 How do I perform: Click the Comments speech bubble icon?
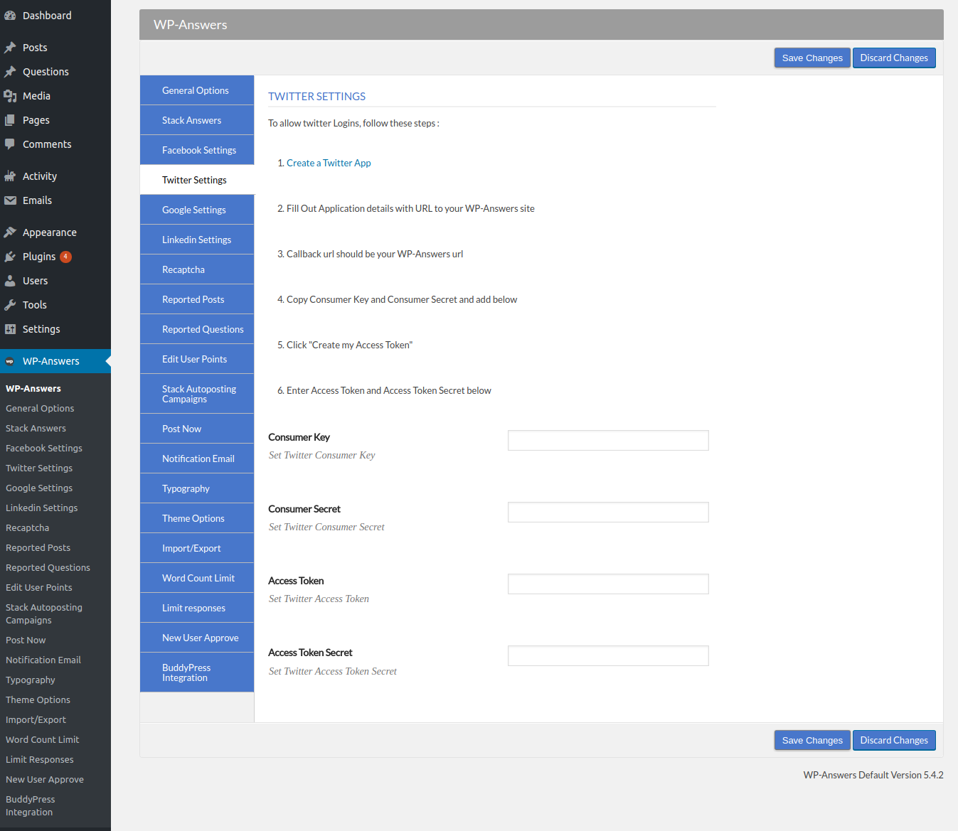point(10,144)
